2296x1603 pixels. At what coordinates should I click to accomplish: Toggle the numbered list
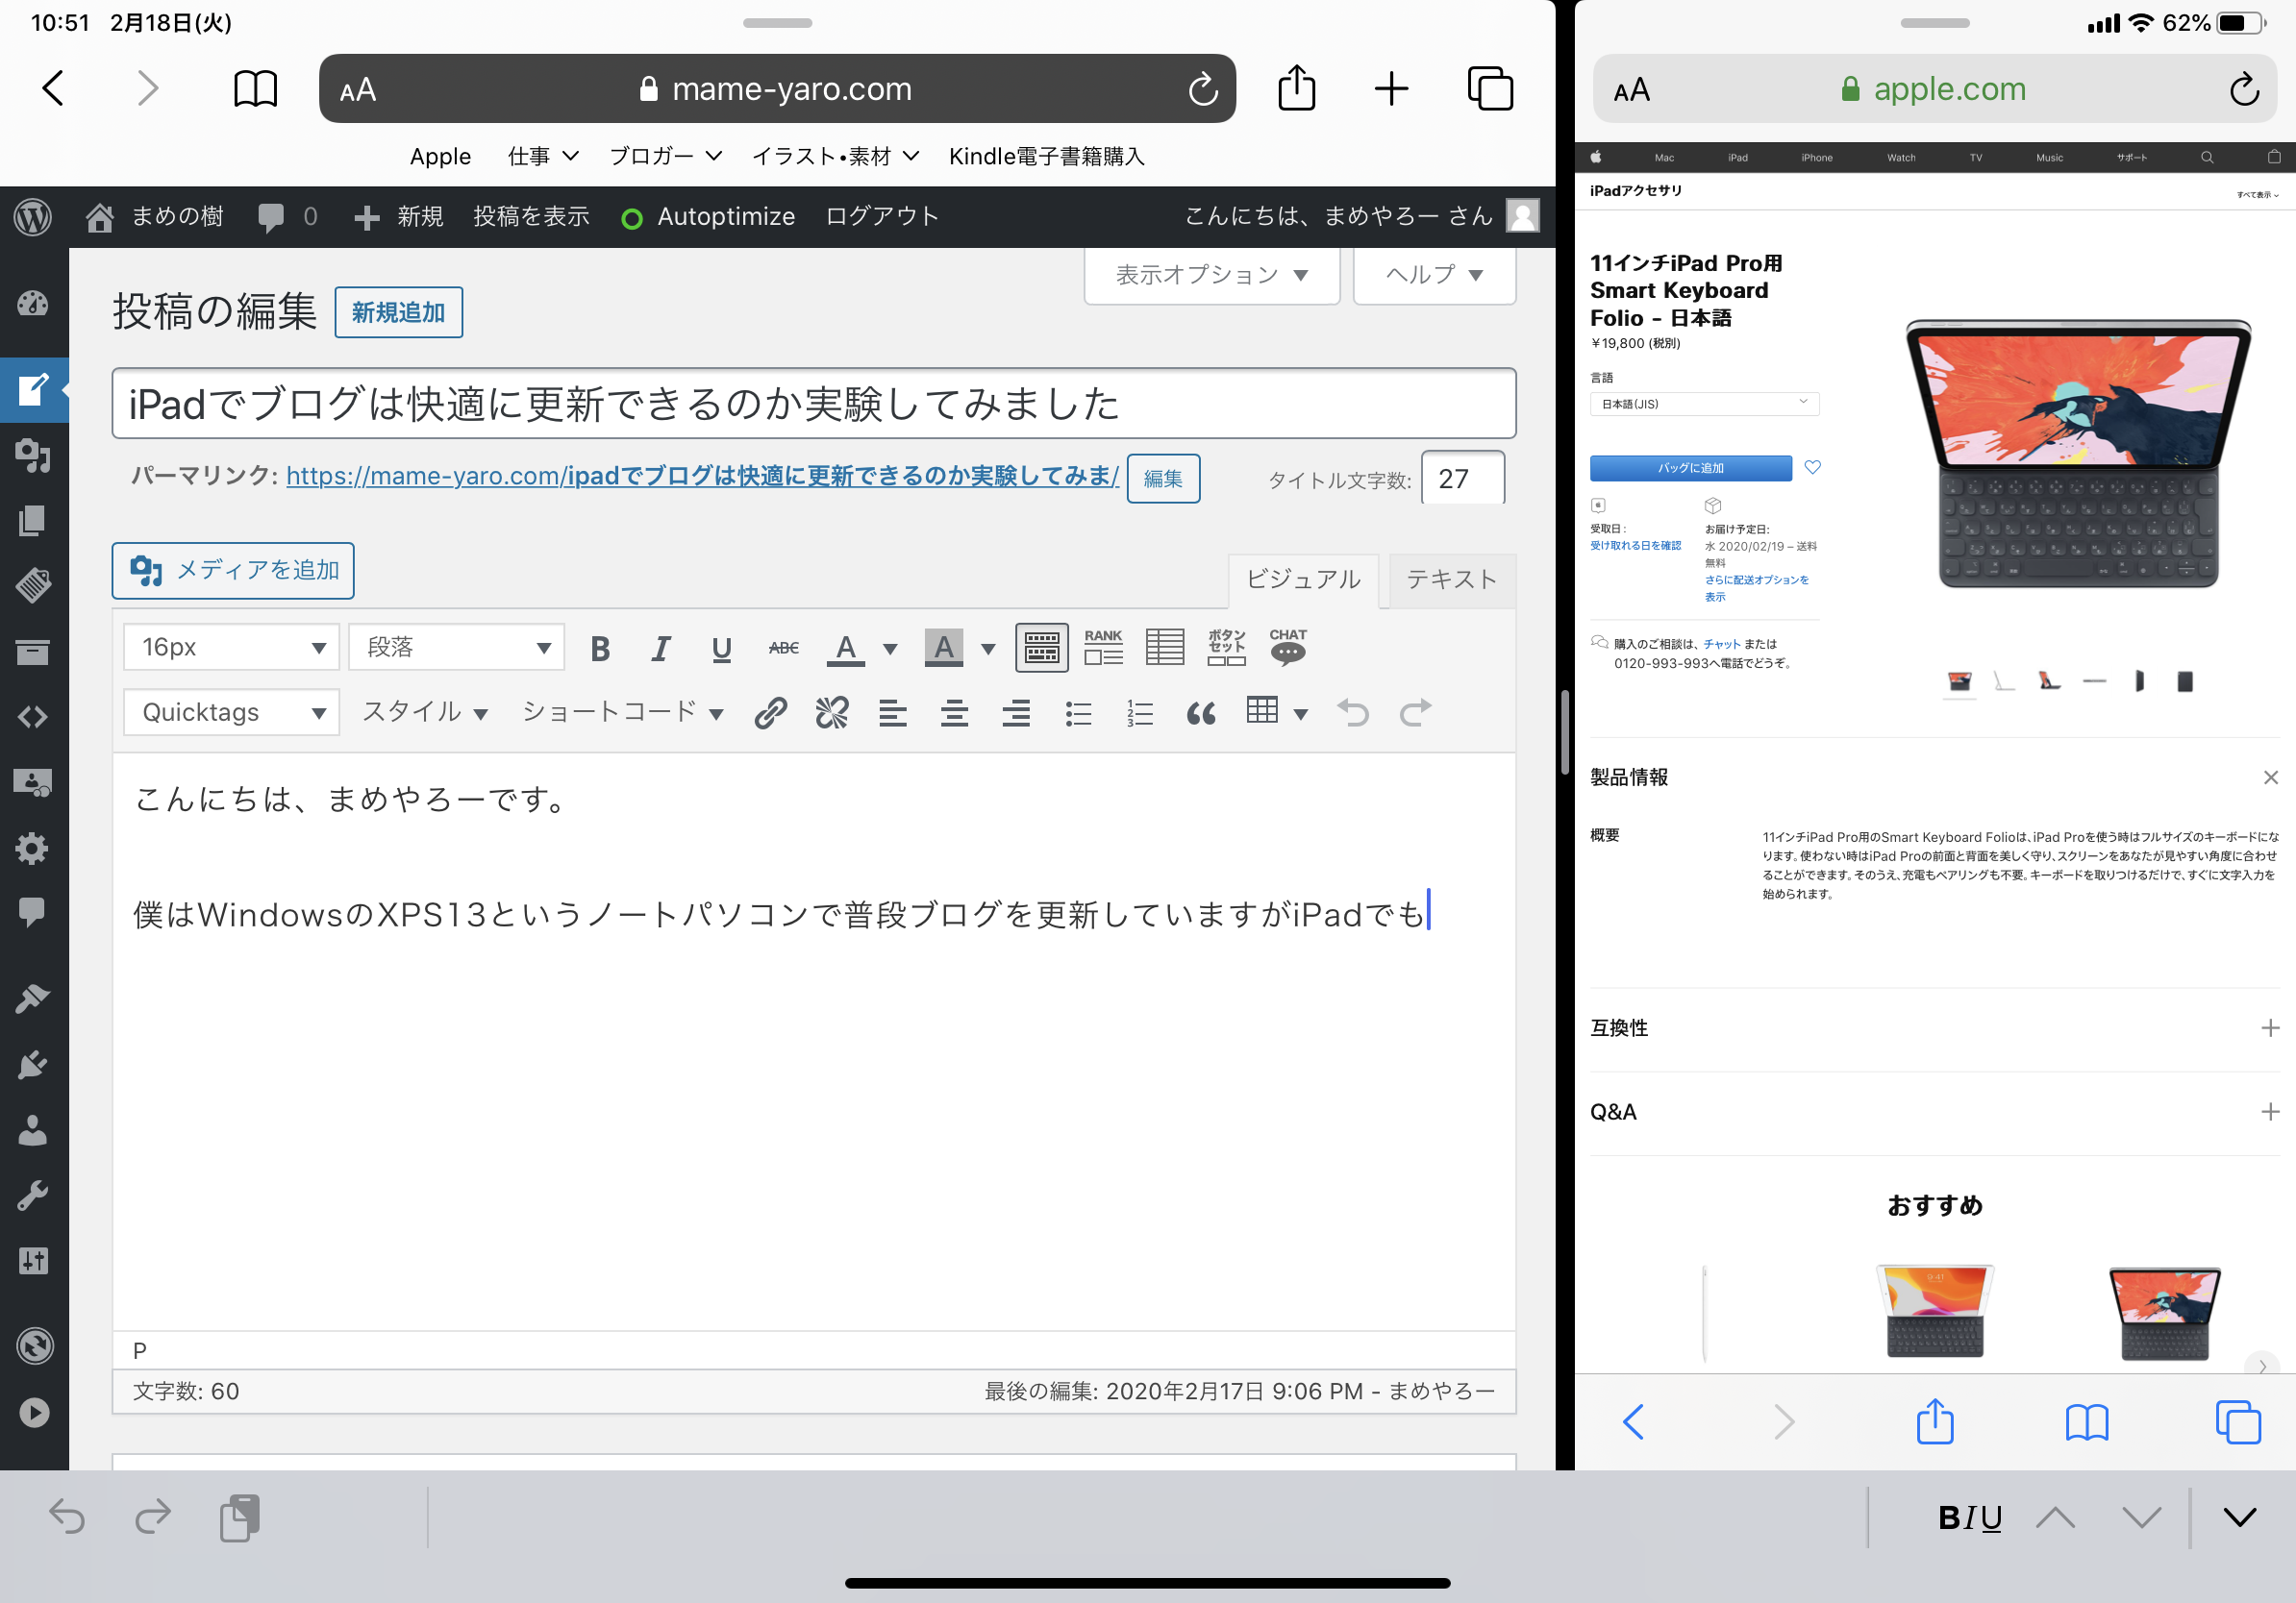[1139, 712]
